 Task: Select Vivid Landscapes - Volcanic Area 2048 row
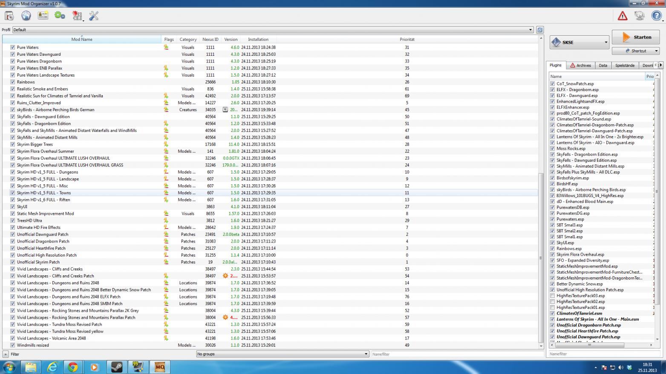(x=270, y=338)
